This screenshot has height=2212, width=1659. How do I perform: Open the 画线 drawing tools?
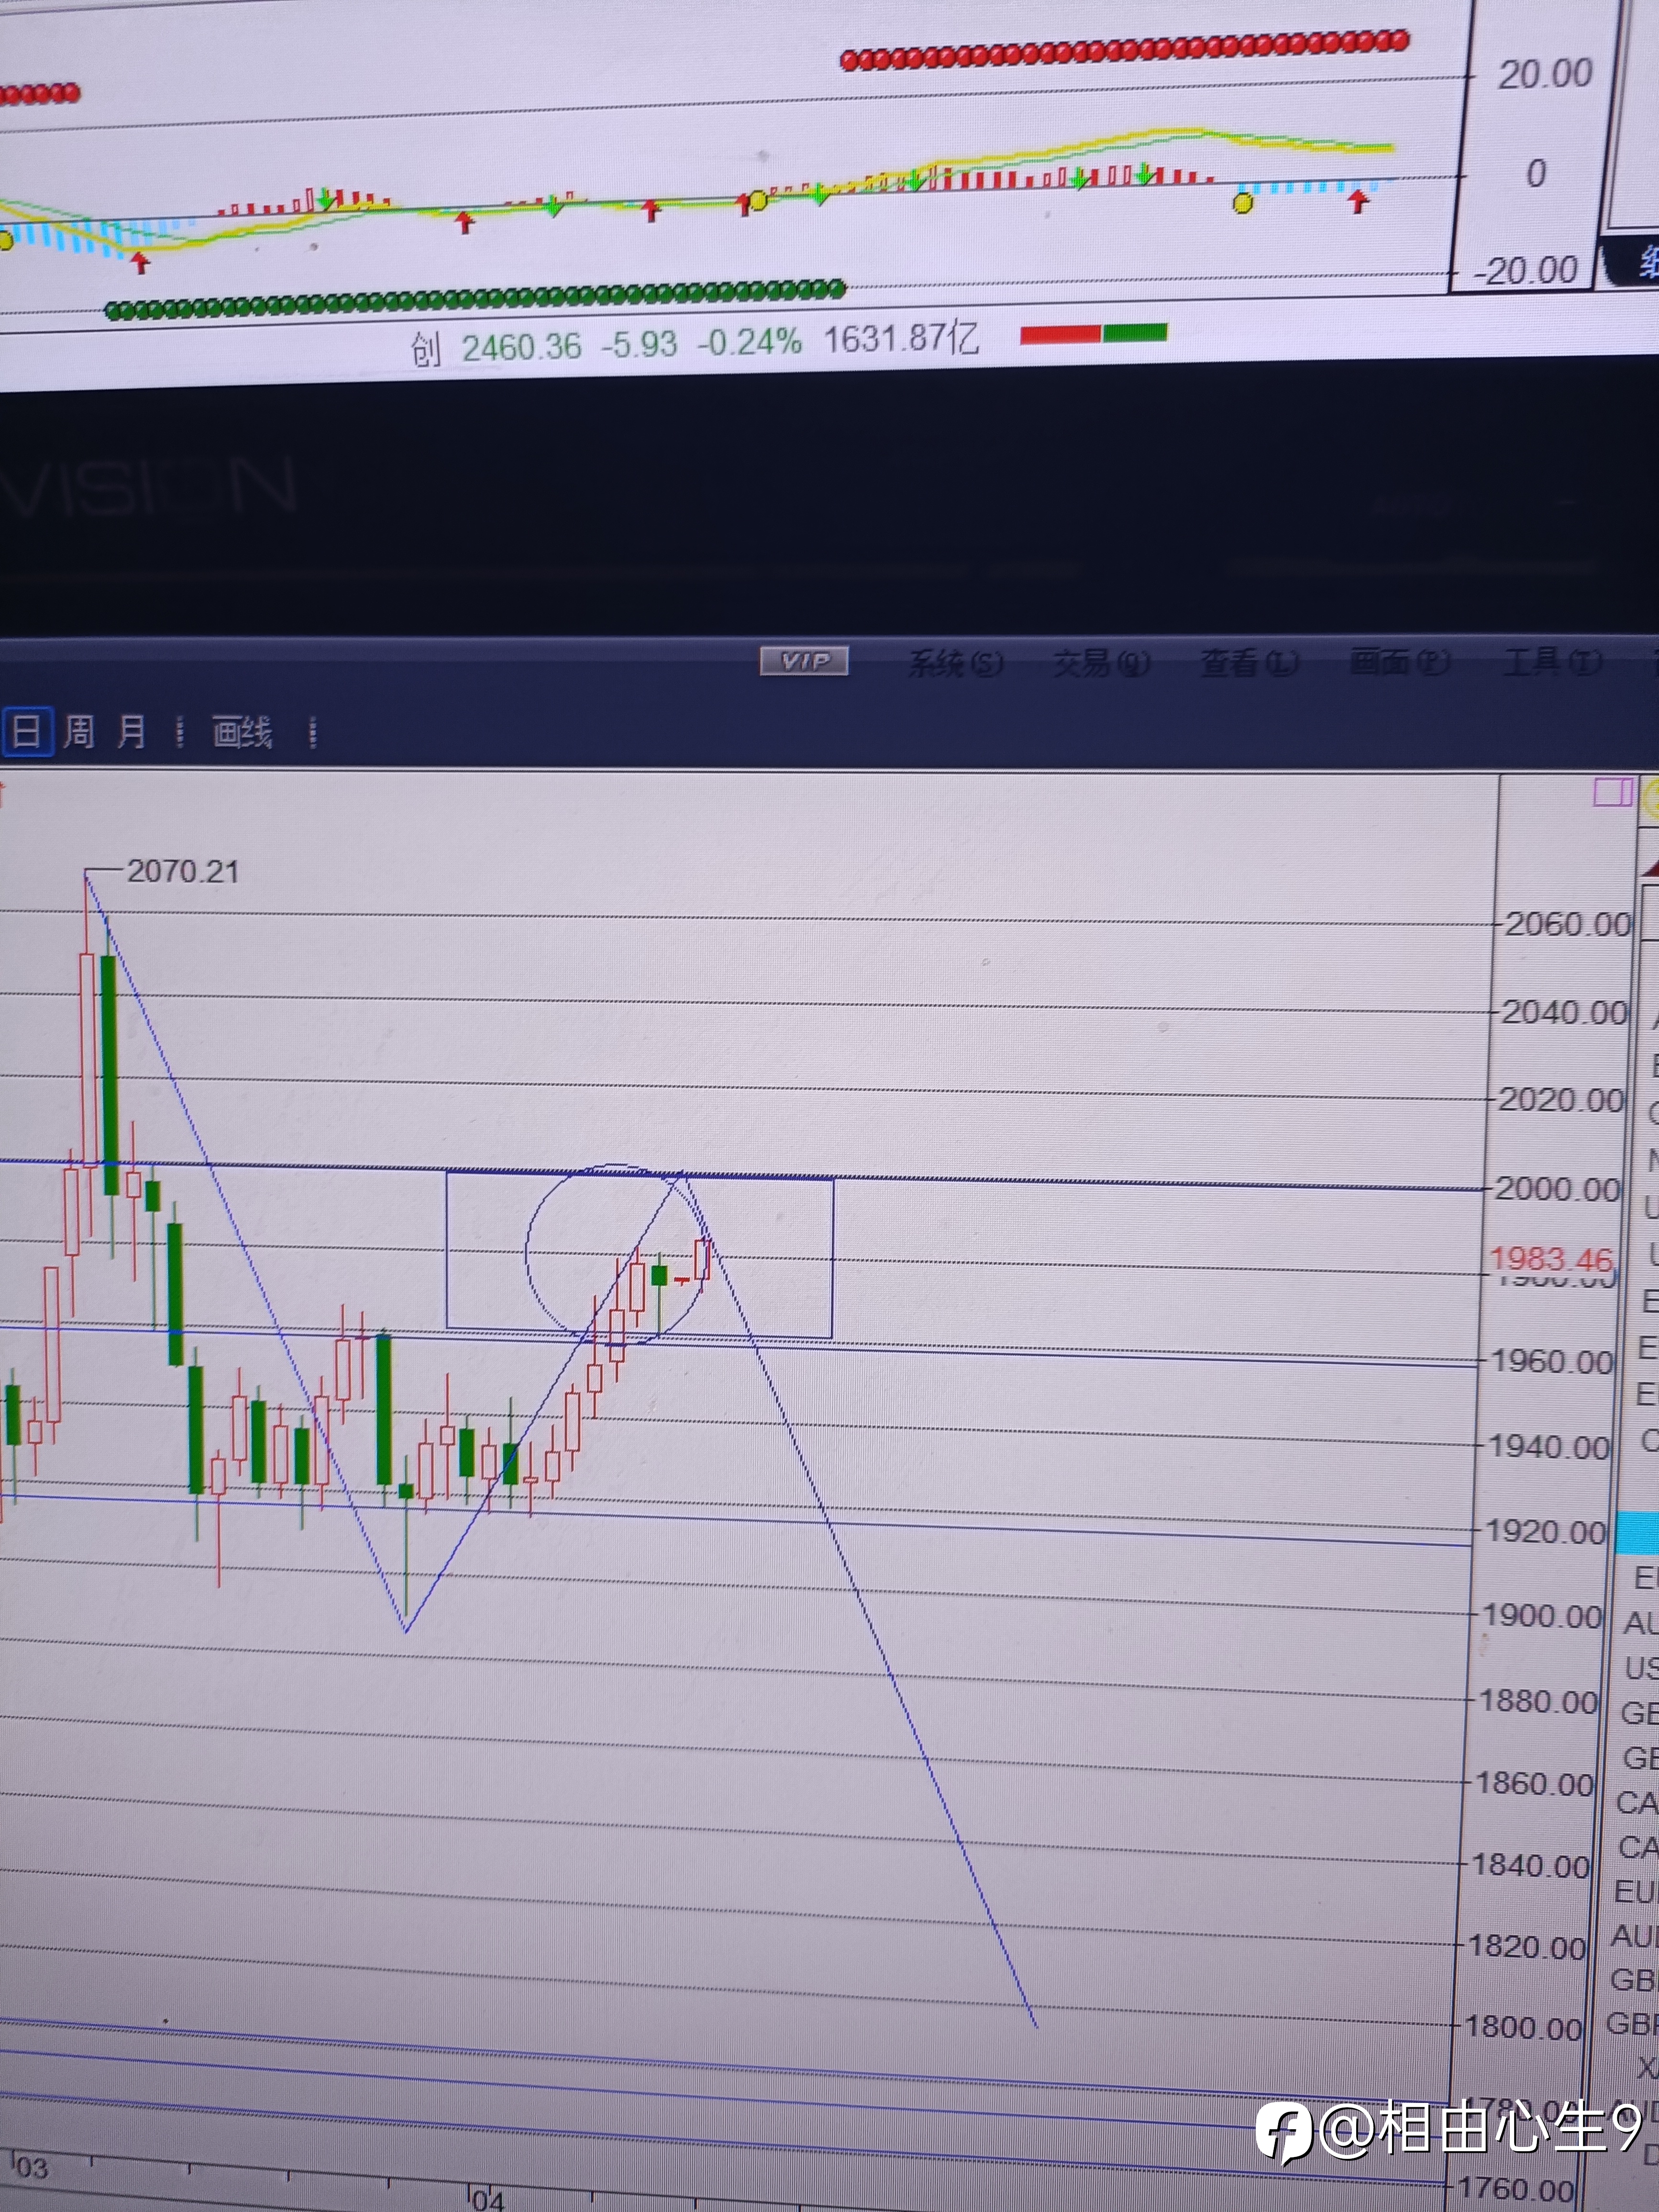coord(242,732)
